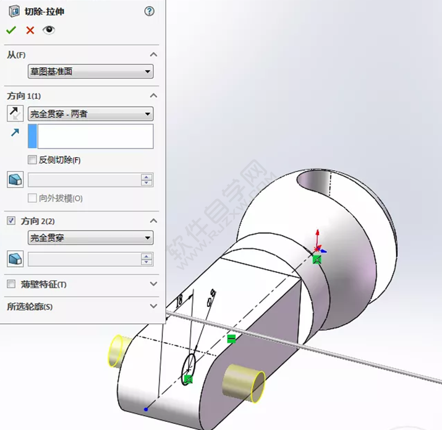
Task: Enable the 薄壁特征(T) checkbox
Action: click(11, 284)
